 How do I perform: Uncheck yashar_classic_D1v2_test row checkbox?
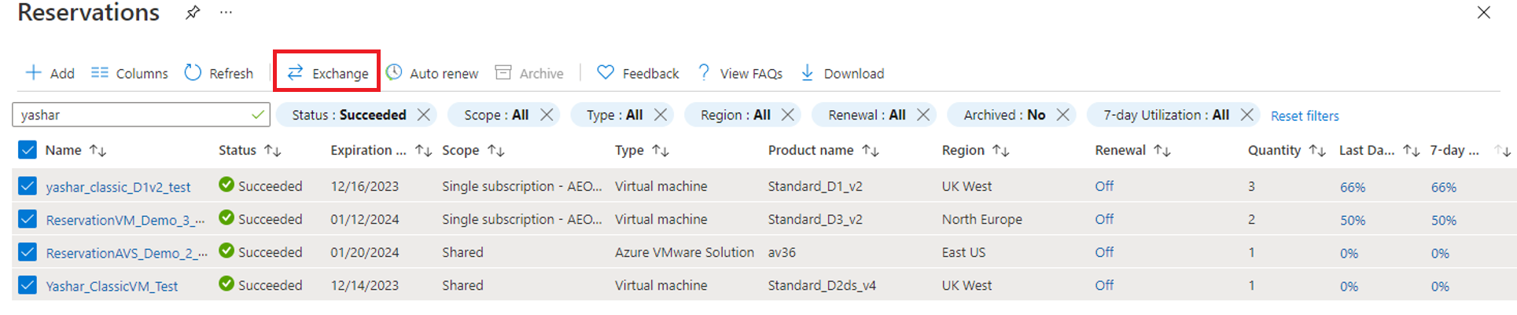(x=28, y=186)
